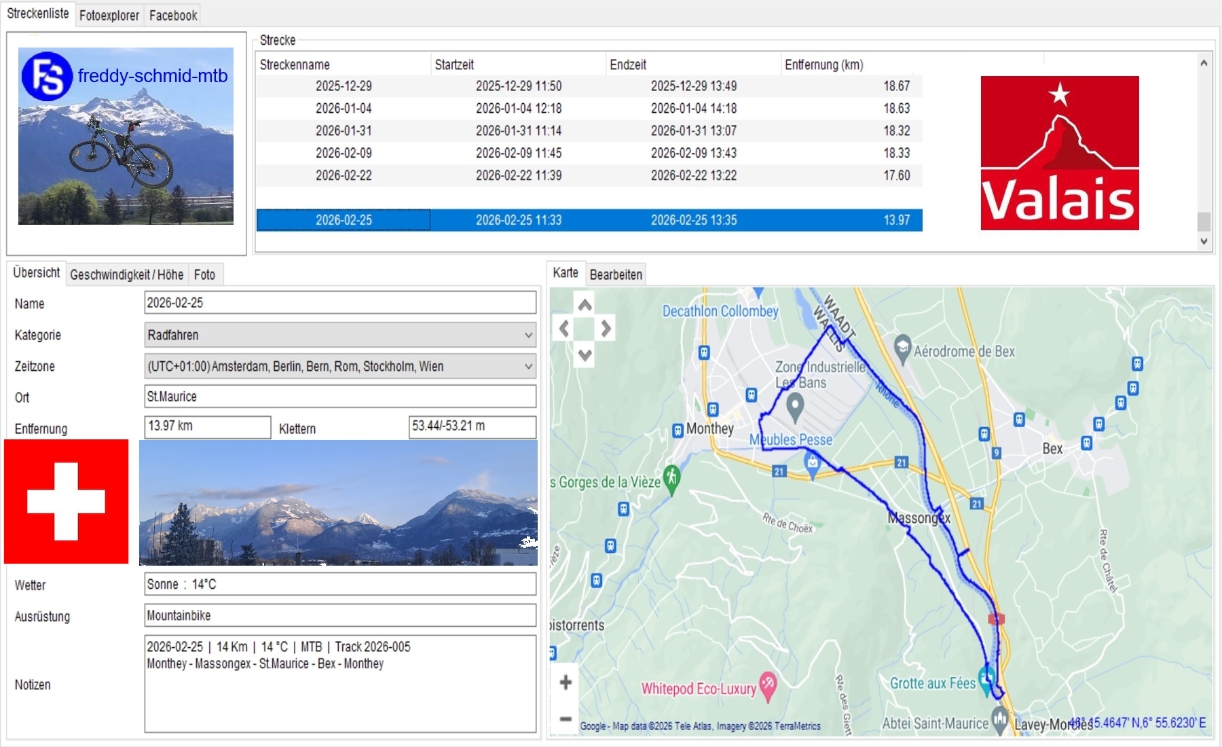1222x747 pixels.
Task: Click the Ort field containing St.Maurice
Action: 340,397
